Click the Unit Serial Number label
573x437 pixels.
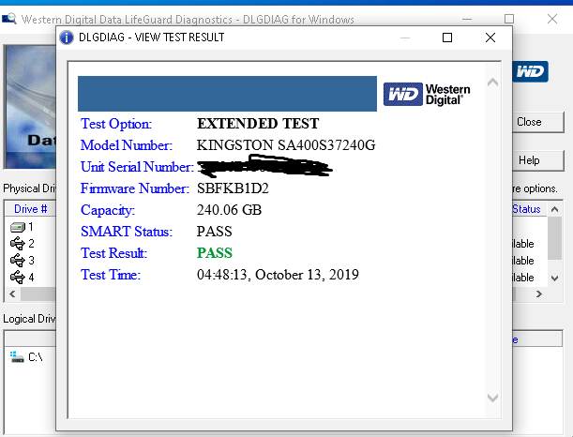click(137, 167)
